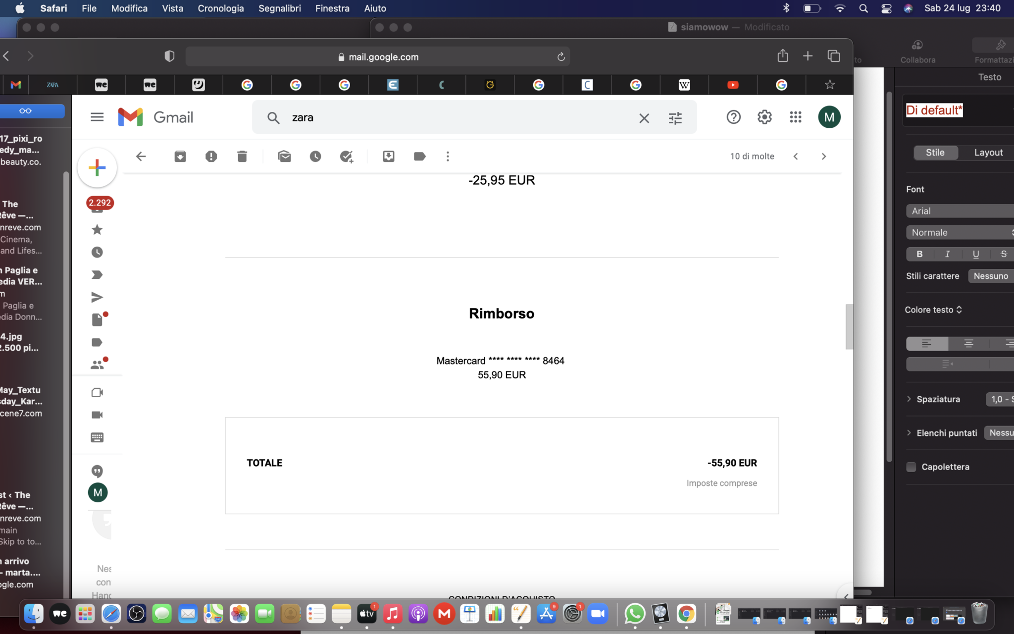Open Snoozed messages in Gmail sidebar
The height and width of the screenshot is (634, 1014).
click(x=97, y=253)
